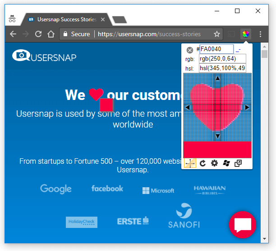The height and width of the screenshot is (251, 276).
Task: Toggle the crosshair pick-color tool
Action: point(190,163)
